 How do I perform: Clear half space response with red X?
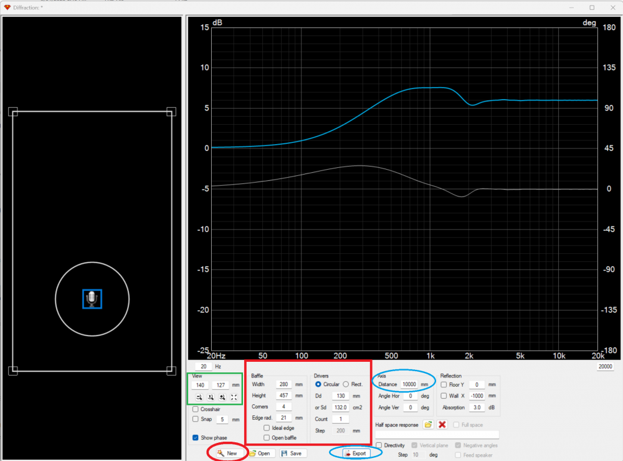(442, 425)
